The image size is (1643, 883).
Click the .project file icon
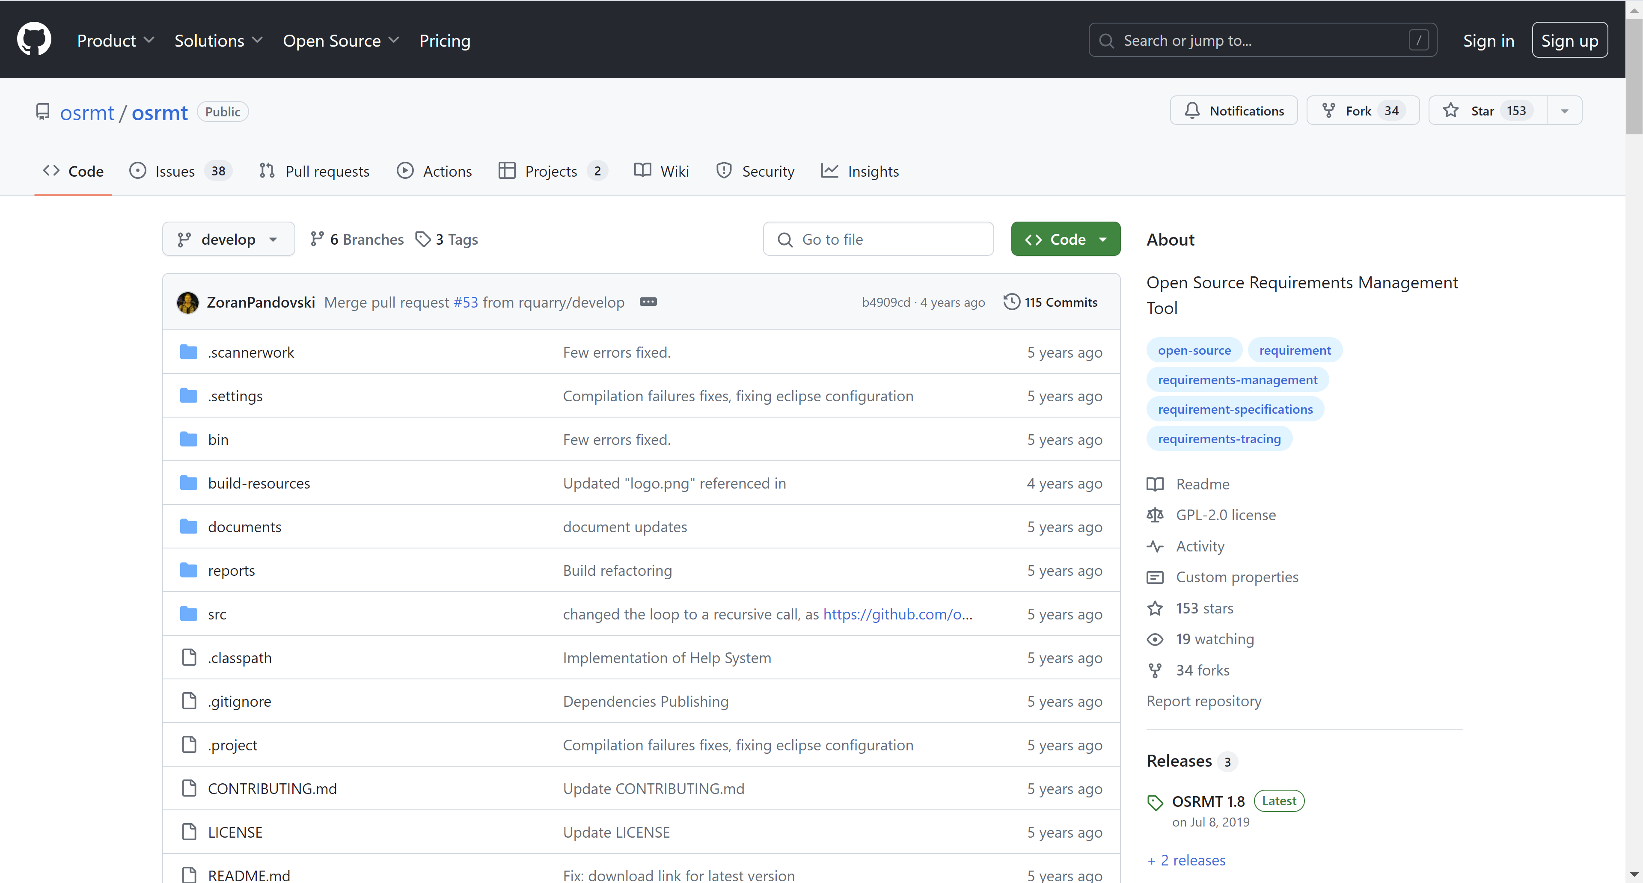190,745
